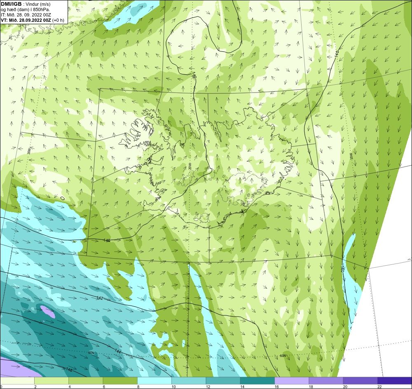Click the 8–10 m/s pale cyan legend swatch
Viewport: 412px width, 389px height.
click(x=154, y=380)
